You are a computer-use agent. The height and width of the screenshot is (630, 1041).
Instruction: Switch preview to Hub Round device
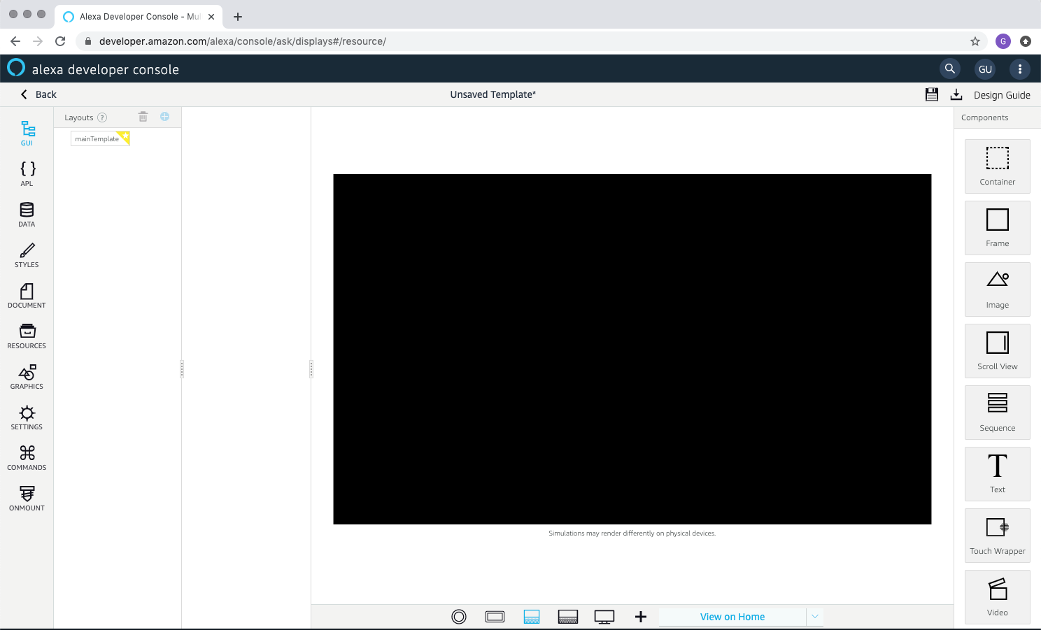tap(459, 616)
